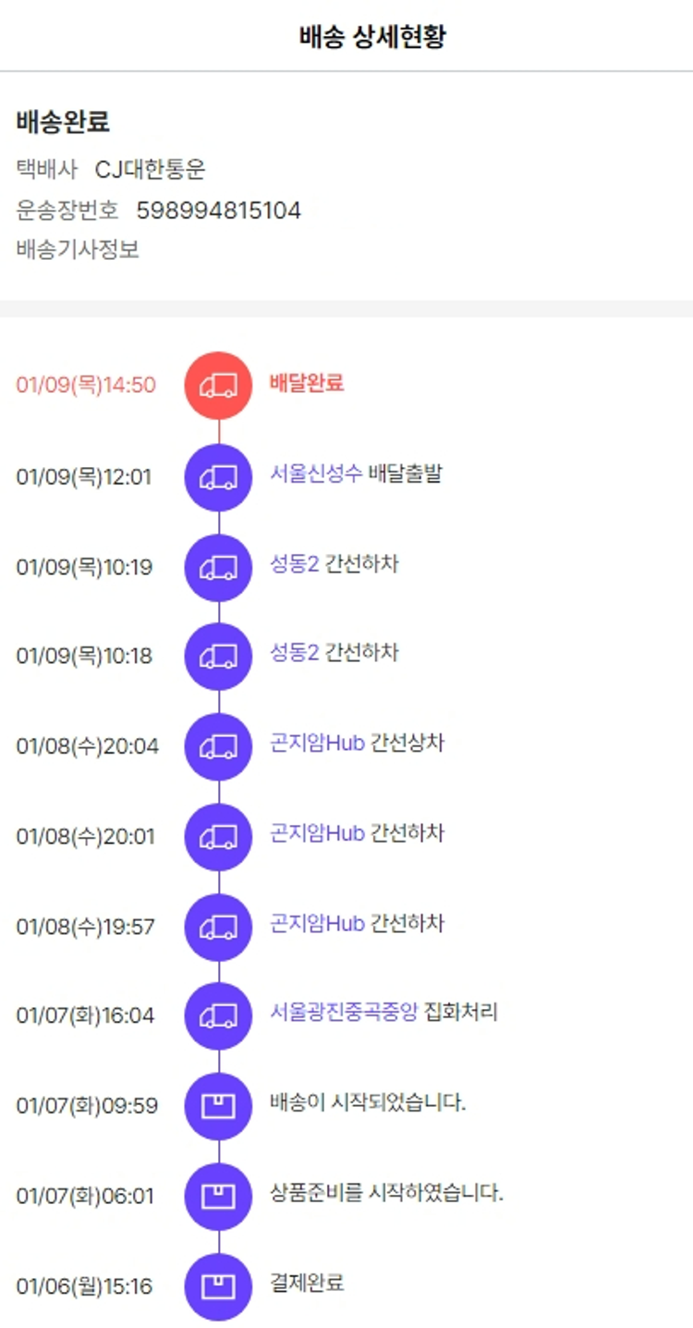Open the 서울신성수 location link
Image resolution: width=693 pixels, height=1328 pixels.
pyautogui.click(x=315, y=474)
